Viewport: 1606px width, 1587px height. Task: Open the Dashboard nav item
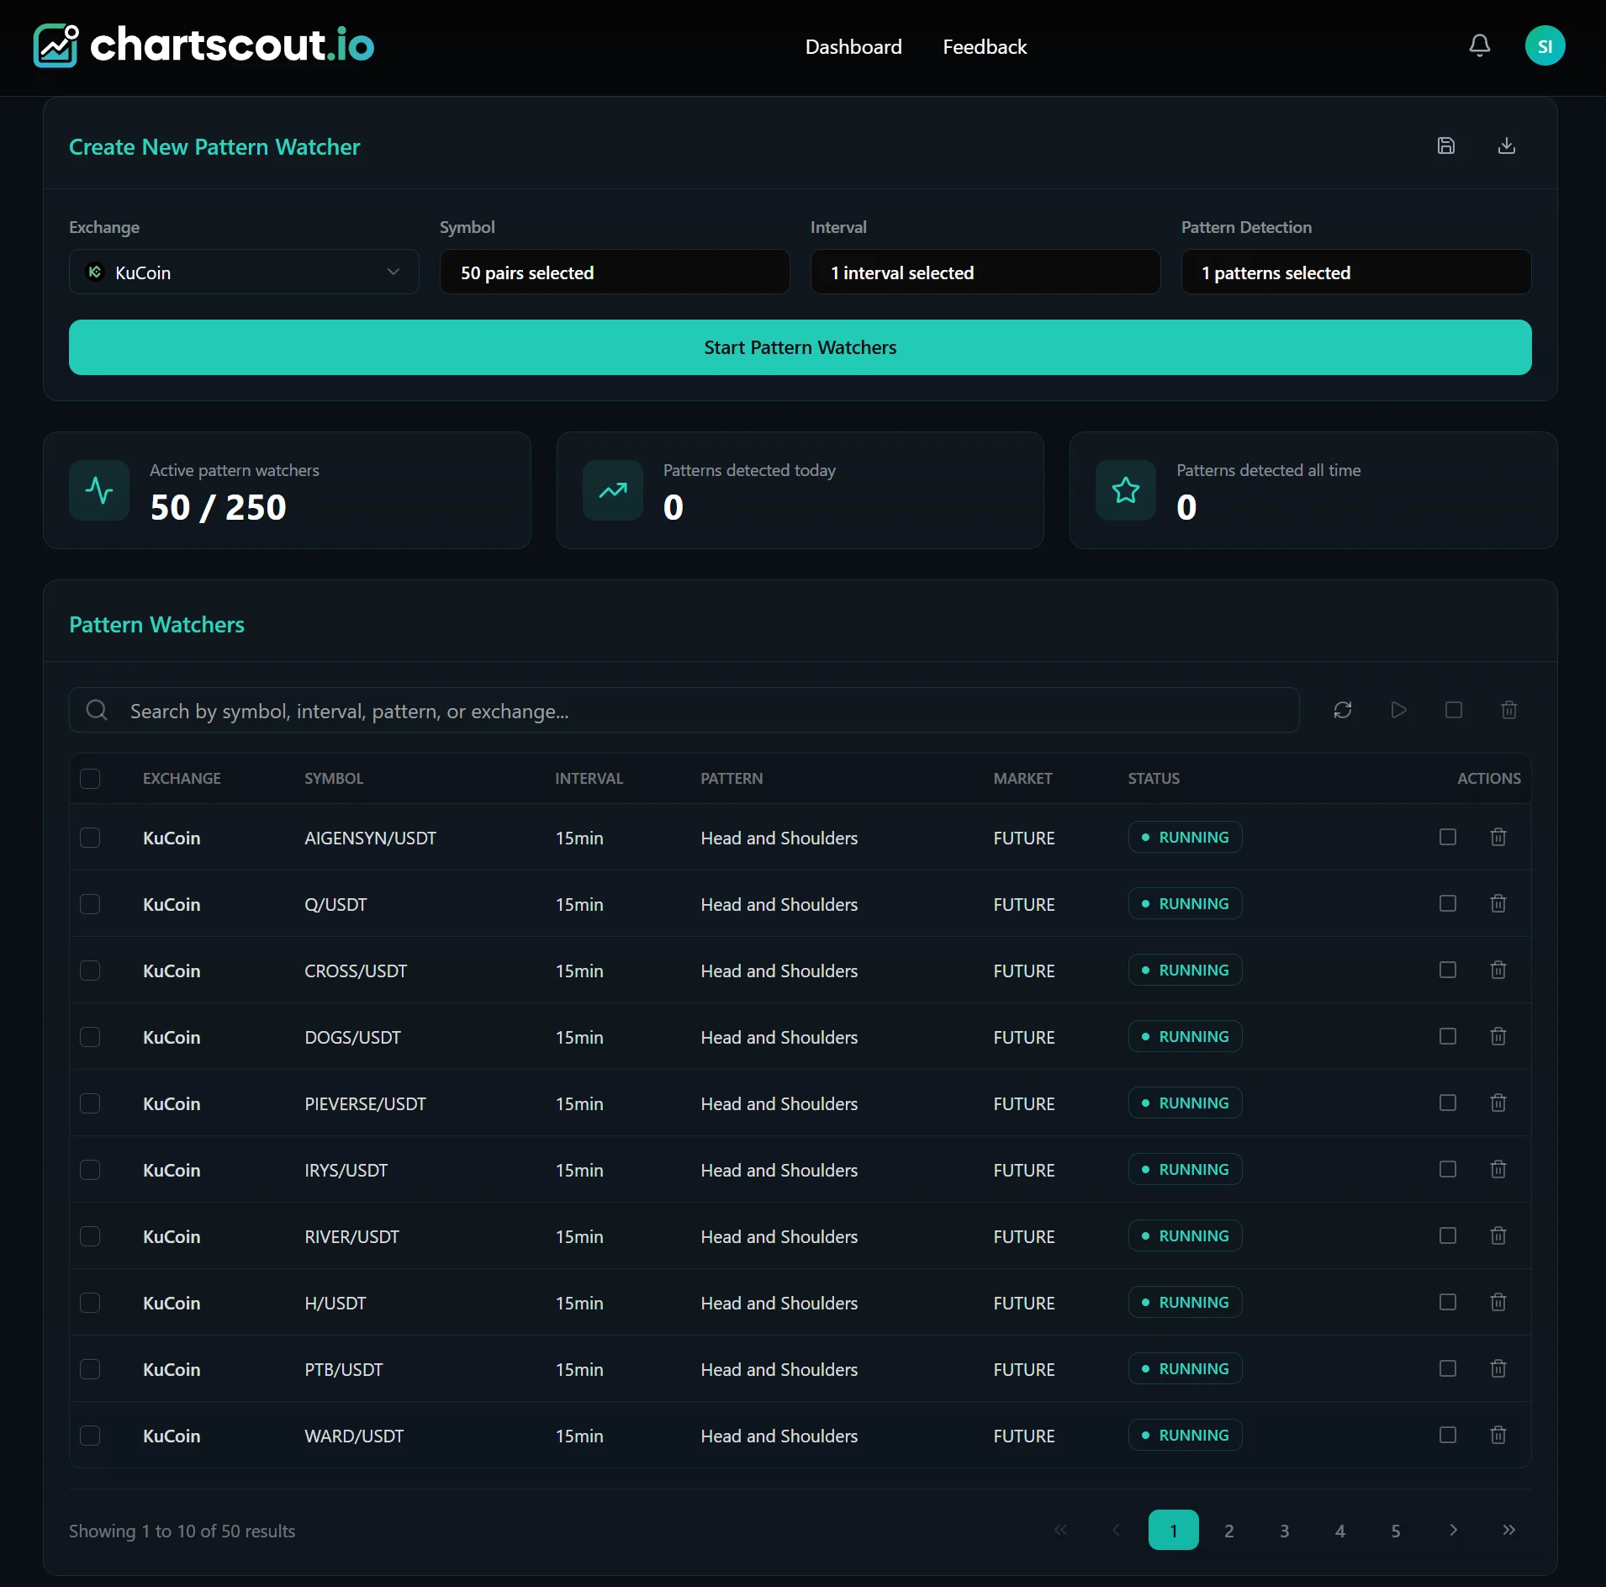(853, 47)
